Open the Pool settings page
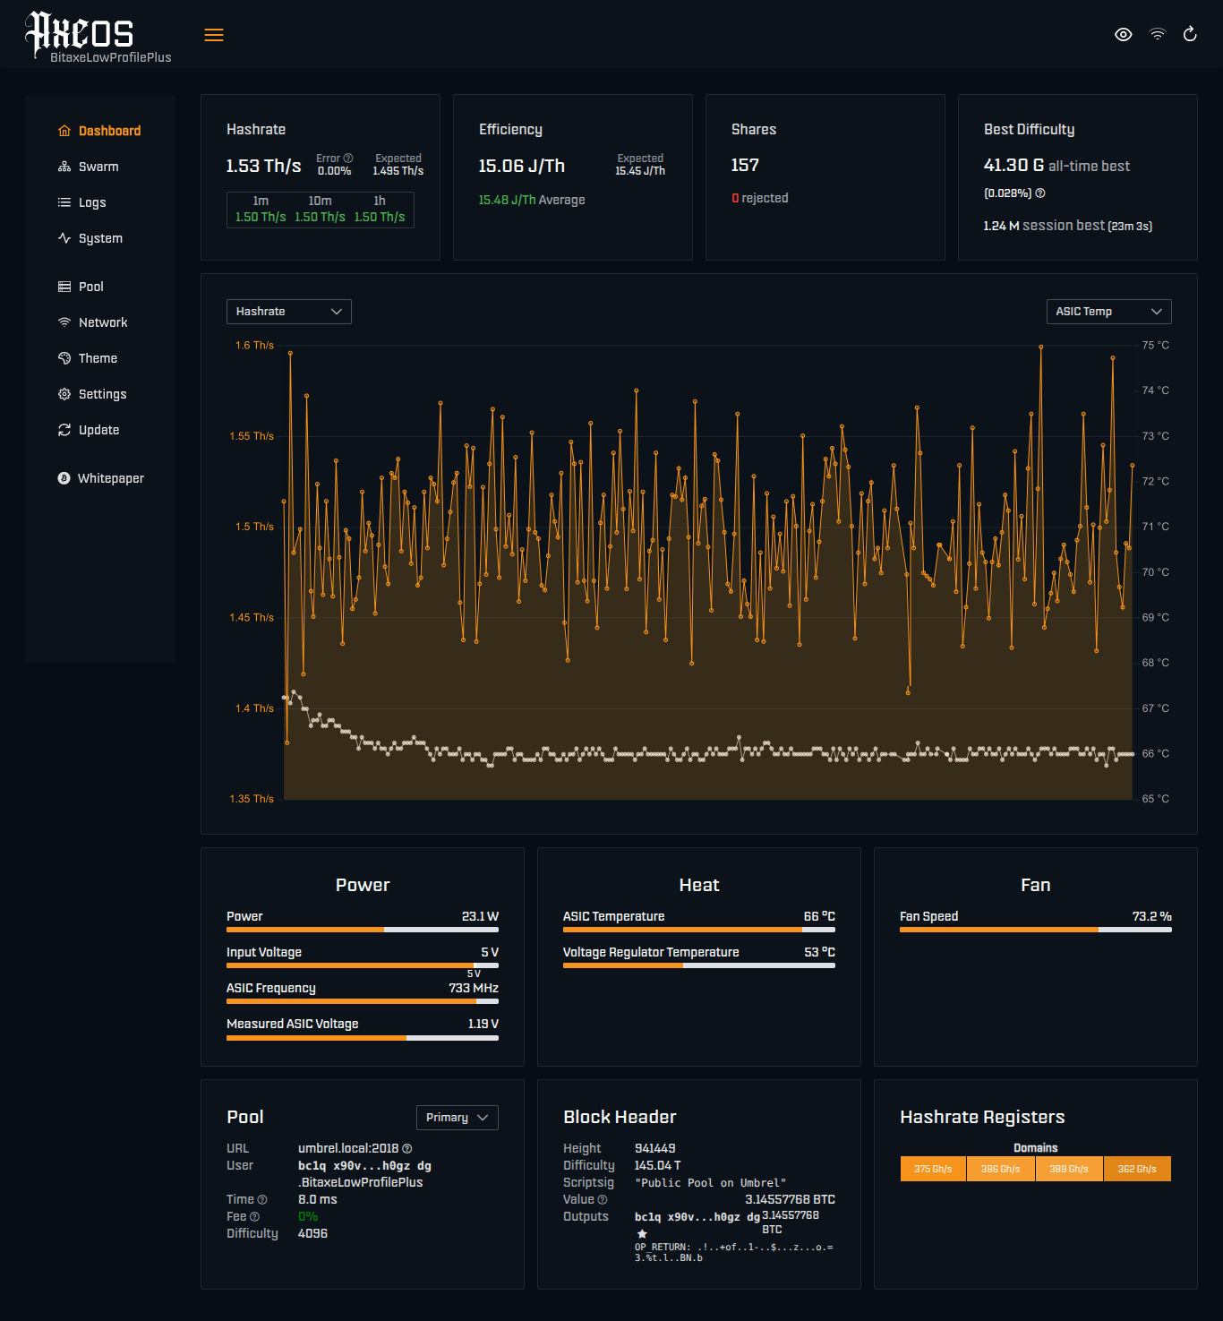Viewport: 1223px width, 1321px height. [x=100, y=287]
